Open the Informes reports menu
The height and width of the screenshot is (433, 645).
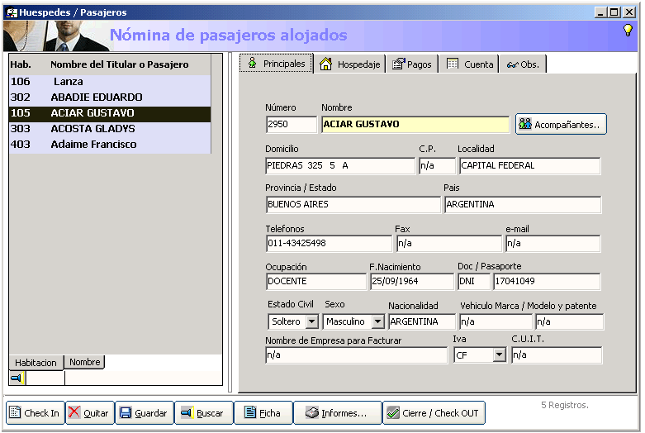click(x=337, y=413)
